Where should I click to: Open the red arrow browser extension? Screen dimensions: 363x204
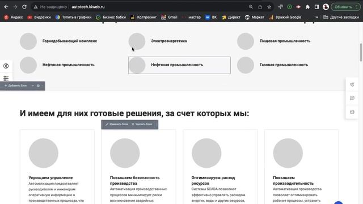[x=298, y=7]
